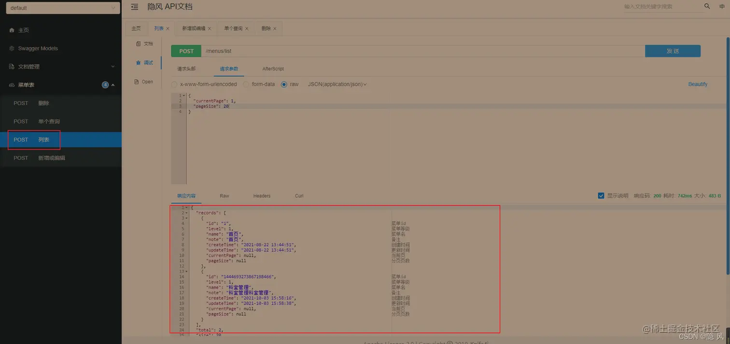The image size is (730, 344).
Task: Show the Curl tab
Action: [x=299, y=196]
